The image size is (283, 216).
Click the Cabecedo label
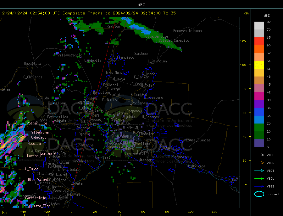coord(39,137)
